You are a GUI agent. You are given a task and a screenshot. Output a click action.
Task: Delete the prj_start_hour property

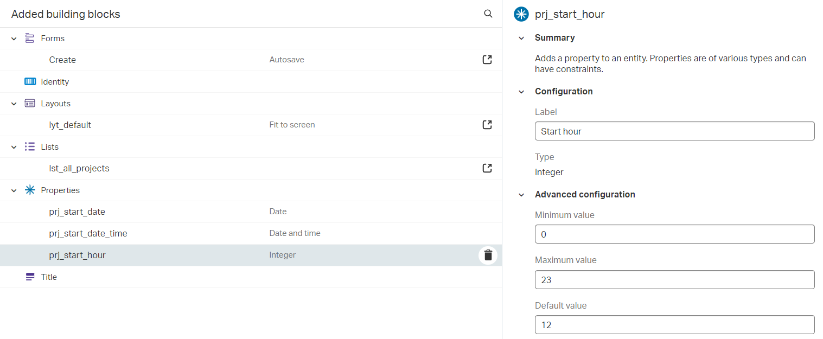[488, 255]
